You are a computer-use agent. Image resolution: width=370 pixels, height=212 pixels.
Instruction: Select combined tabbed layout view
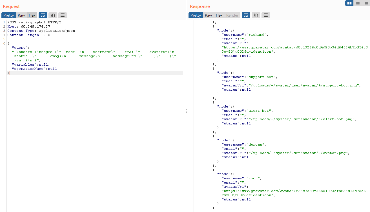[366, 3]
